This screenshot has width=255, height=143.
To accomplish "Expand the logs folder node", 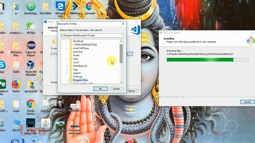I will coord(67,70).
